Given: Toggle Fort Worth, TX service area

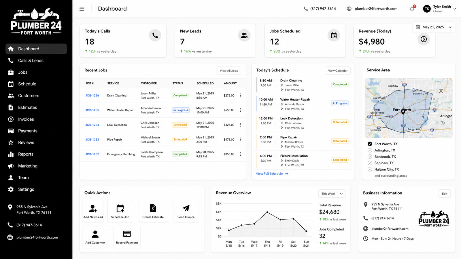Looking at the screenshot, I should 370,144.
